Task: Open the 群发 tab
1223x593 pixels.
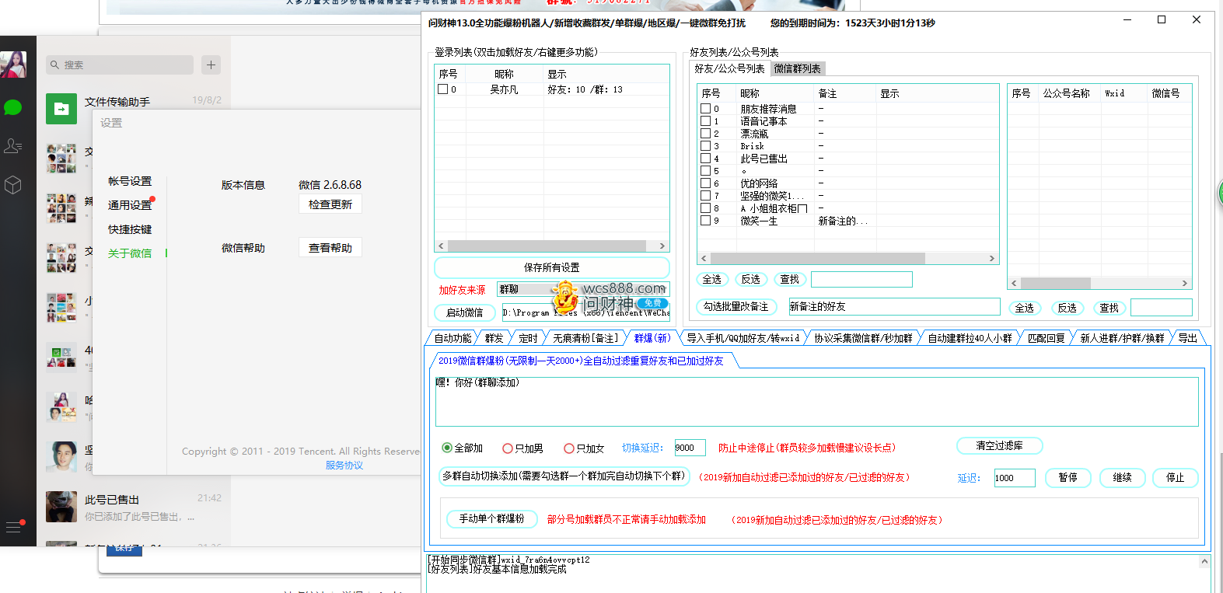Action: 494,338
